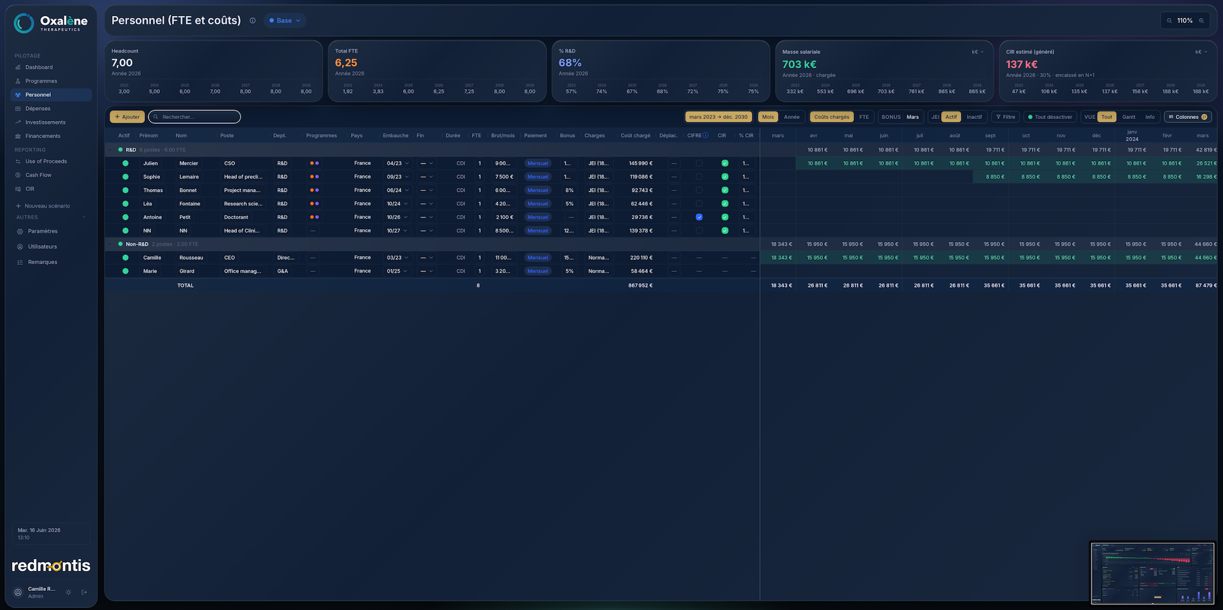
Task: Open the mars 2023 → déc. 2030 date range
Action: 719,117
